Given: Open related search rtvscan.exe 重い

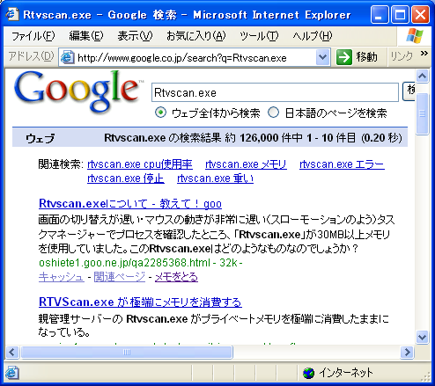Looking at the screenshot, I should [x=215, y=178].
